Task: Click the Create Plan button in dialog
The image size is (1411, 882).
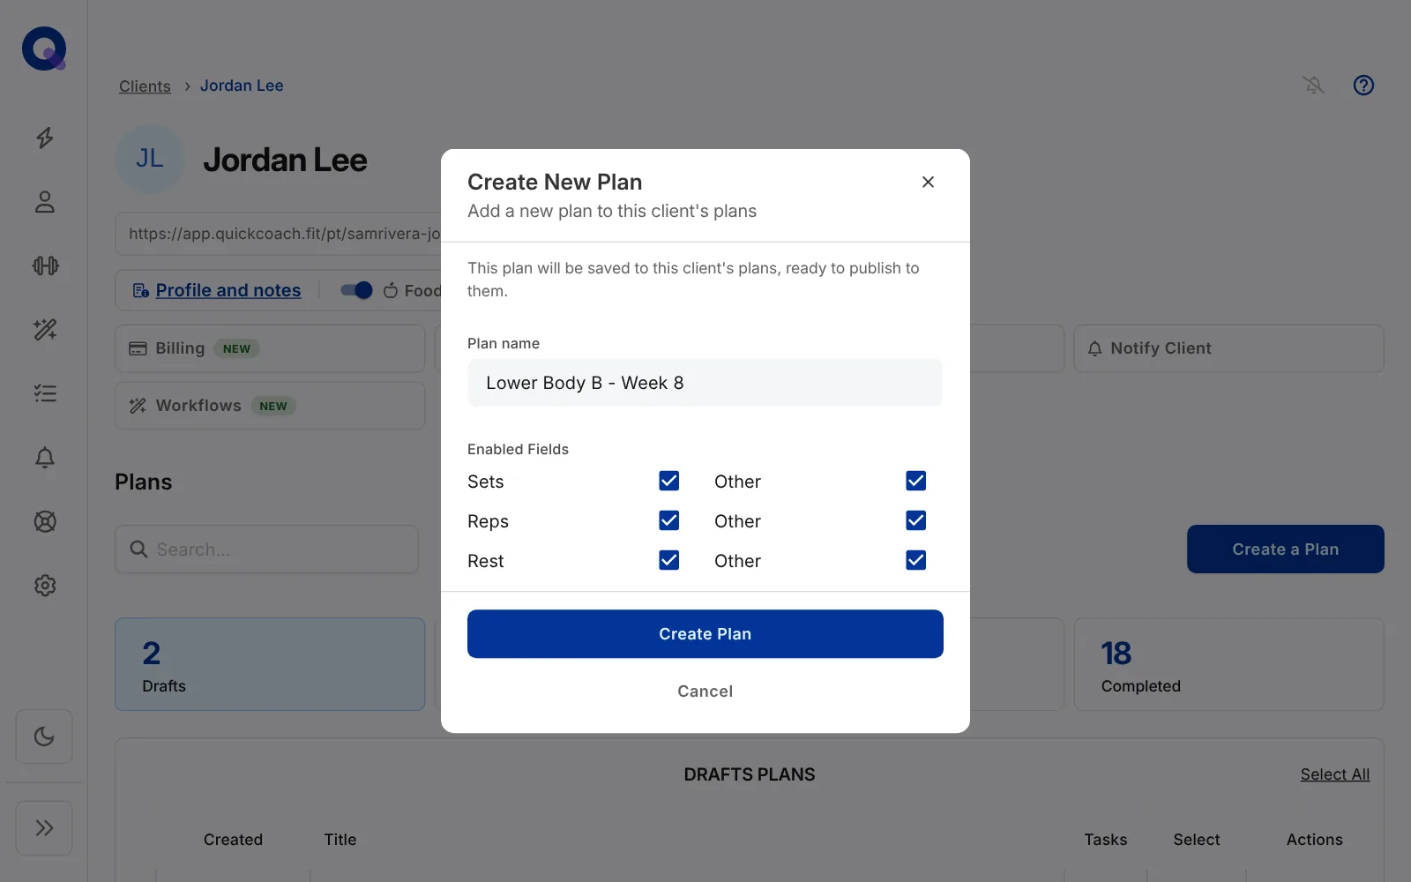Action: click(705, 634)
